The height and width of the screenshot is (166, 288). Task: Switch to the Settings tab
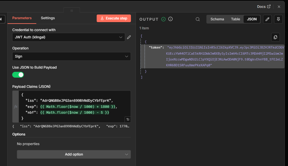point(48,18)
